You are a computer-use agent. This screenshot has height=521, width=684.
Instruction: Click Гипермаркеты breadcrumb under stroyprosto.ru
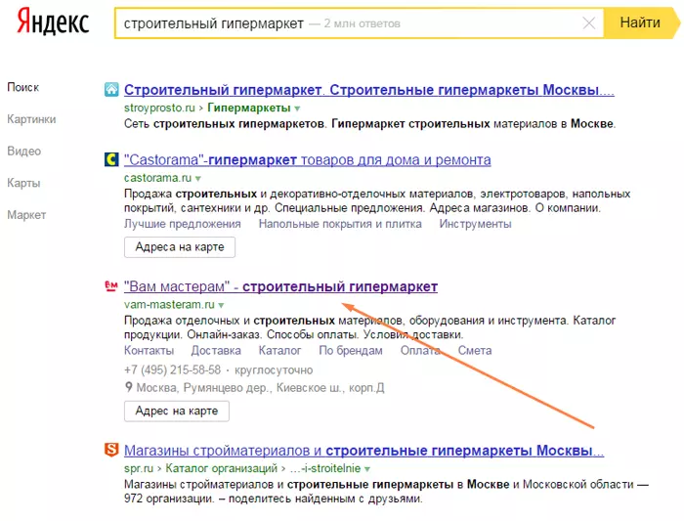(248, 108)
